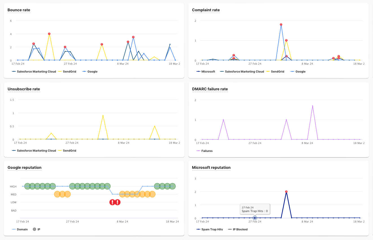
Task: Select the highlighted 27 Feb Spam Trap Hits data point
Action: click(x=255, y=218)
